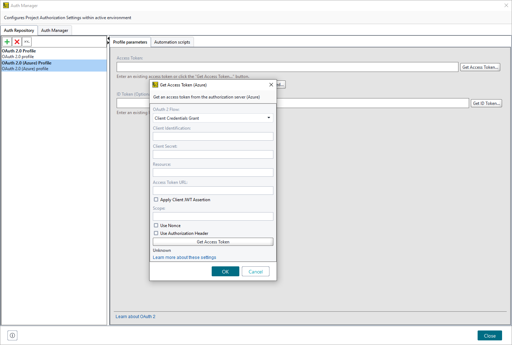Enable Use Authorization Header
Screen dimensions: 512x345
point(156,233)
